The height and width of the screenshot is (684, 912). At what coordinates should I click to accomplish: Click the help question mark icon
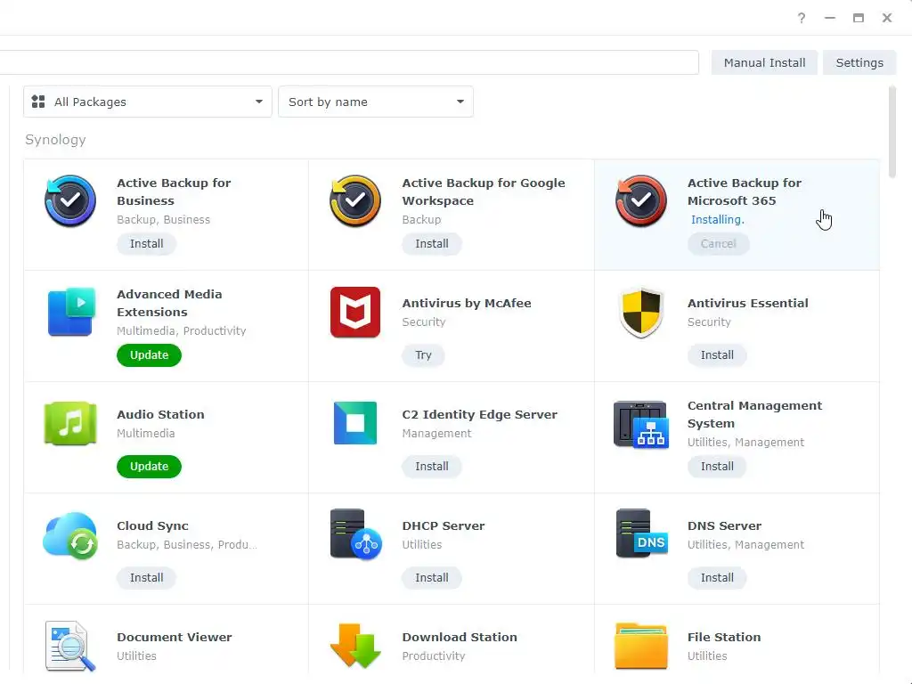802,18
